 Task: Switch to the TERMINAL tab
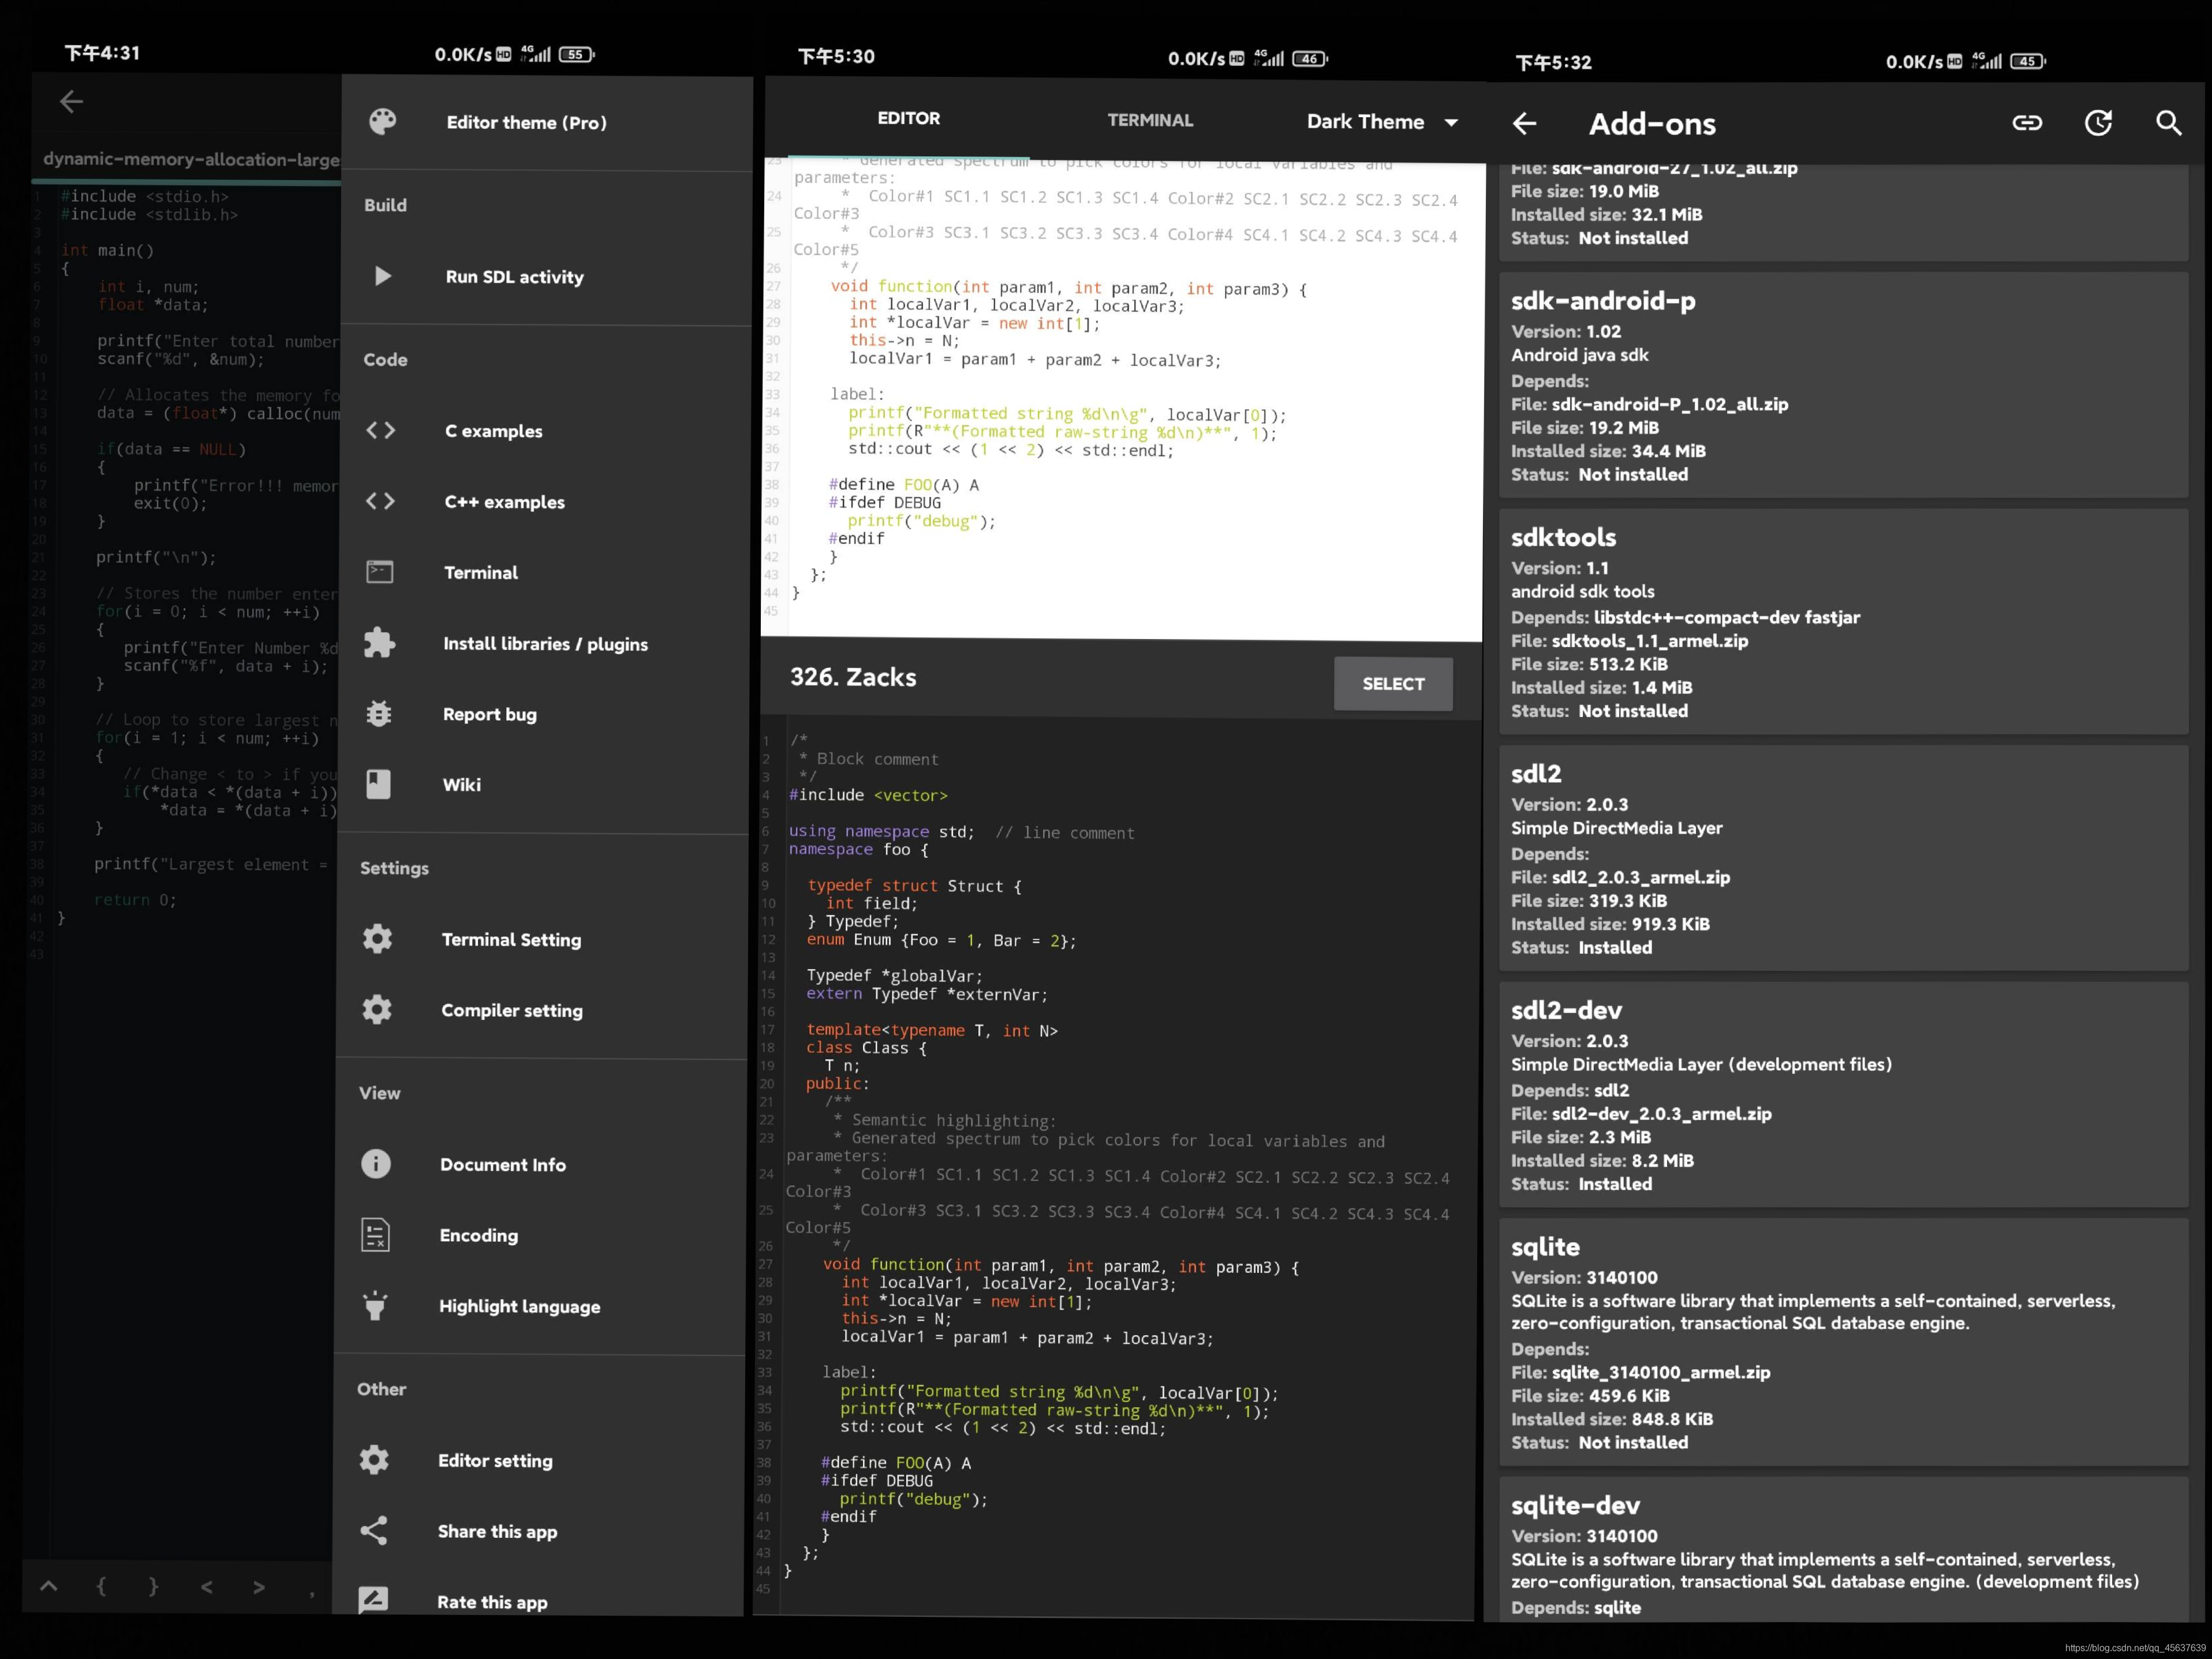point(1149,120)
